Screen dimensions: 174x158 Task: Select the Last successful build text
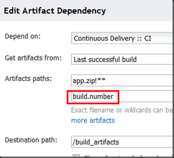point(105,59)
